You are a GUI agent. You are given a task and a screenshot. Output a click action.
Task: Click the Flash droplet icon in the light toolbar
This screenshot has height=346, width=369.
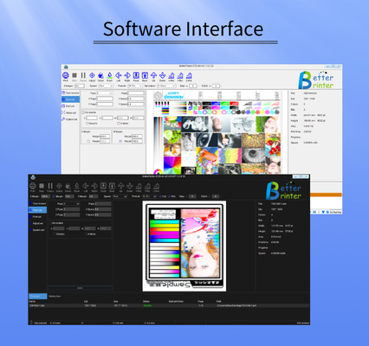pyautogui.click(x=109, y=75)
